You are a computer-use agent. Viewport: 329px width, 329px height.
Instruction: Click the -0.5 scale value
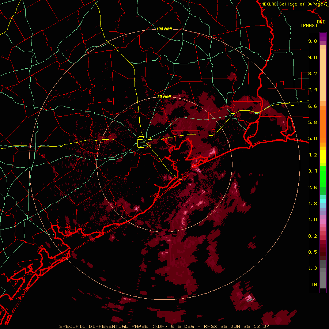pyautogui.click(x=311, y=252)
